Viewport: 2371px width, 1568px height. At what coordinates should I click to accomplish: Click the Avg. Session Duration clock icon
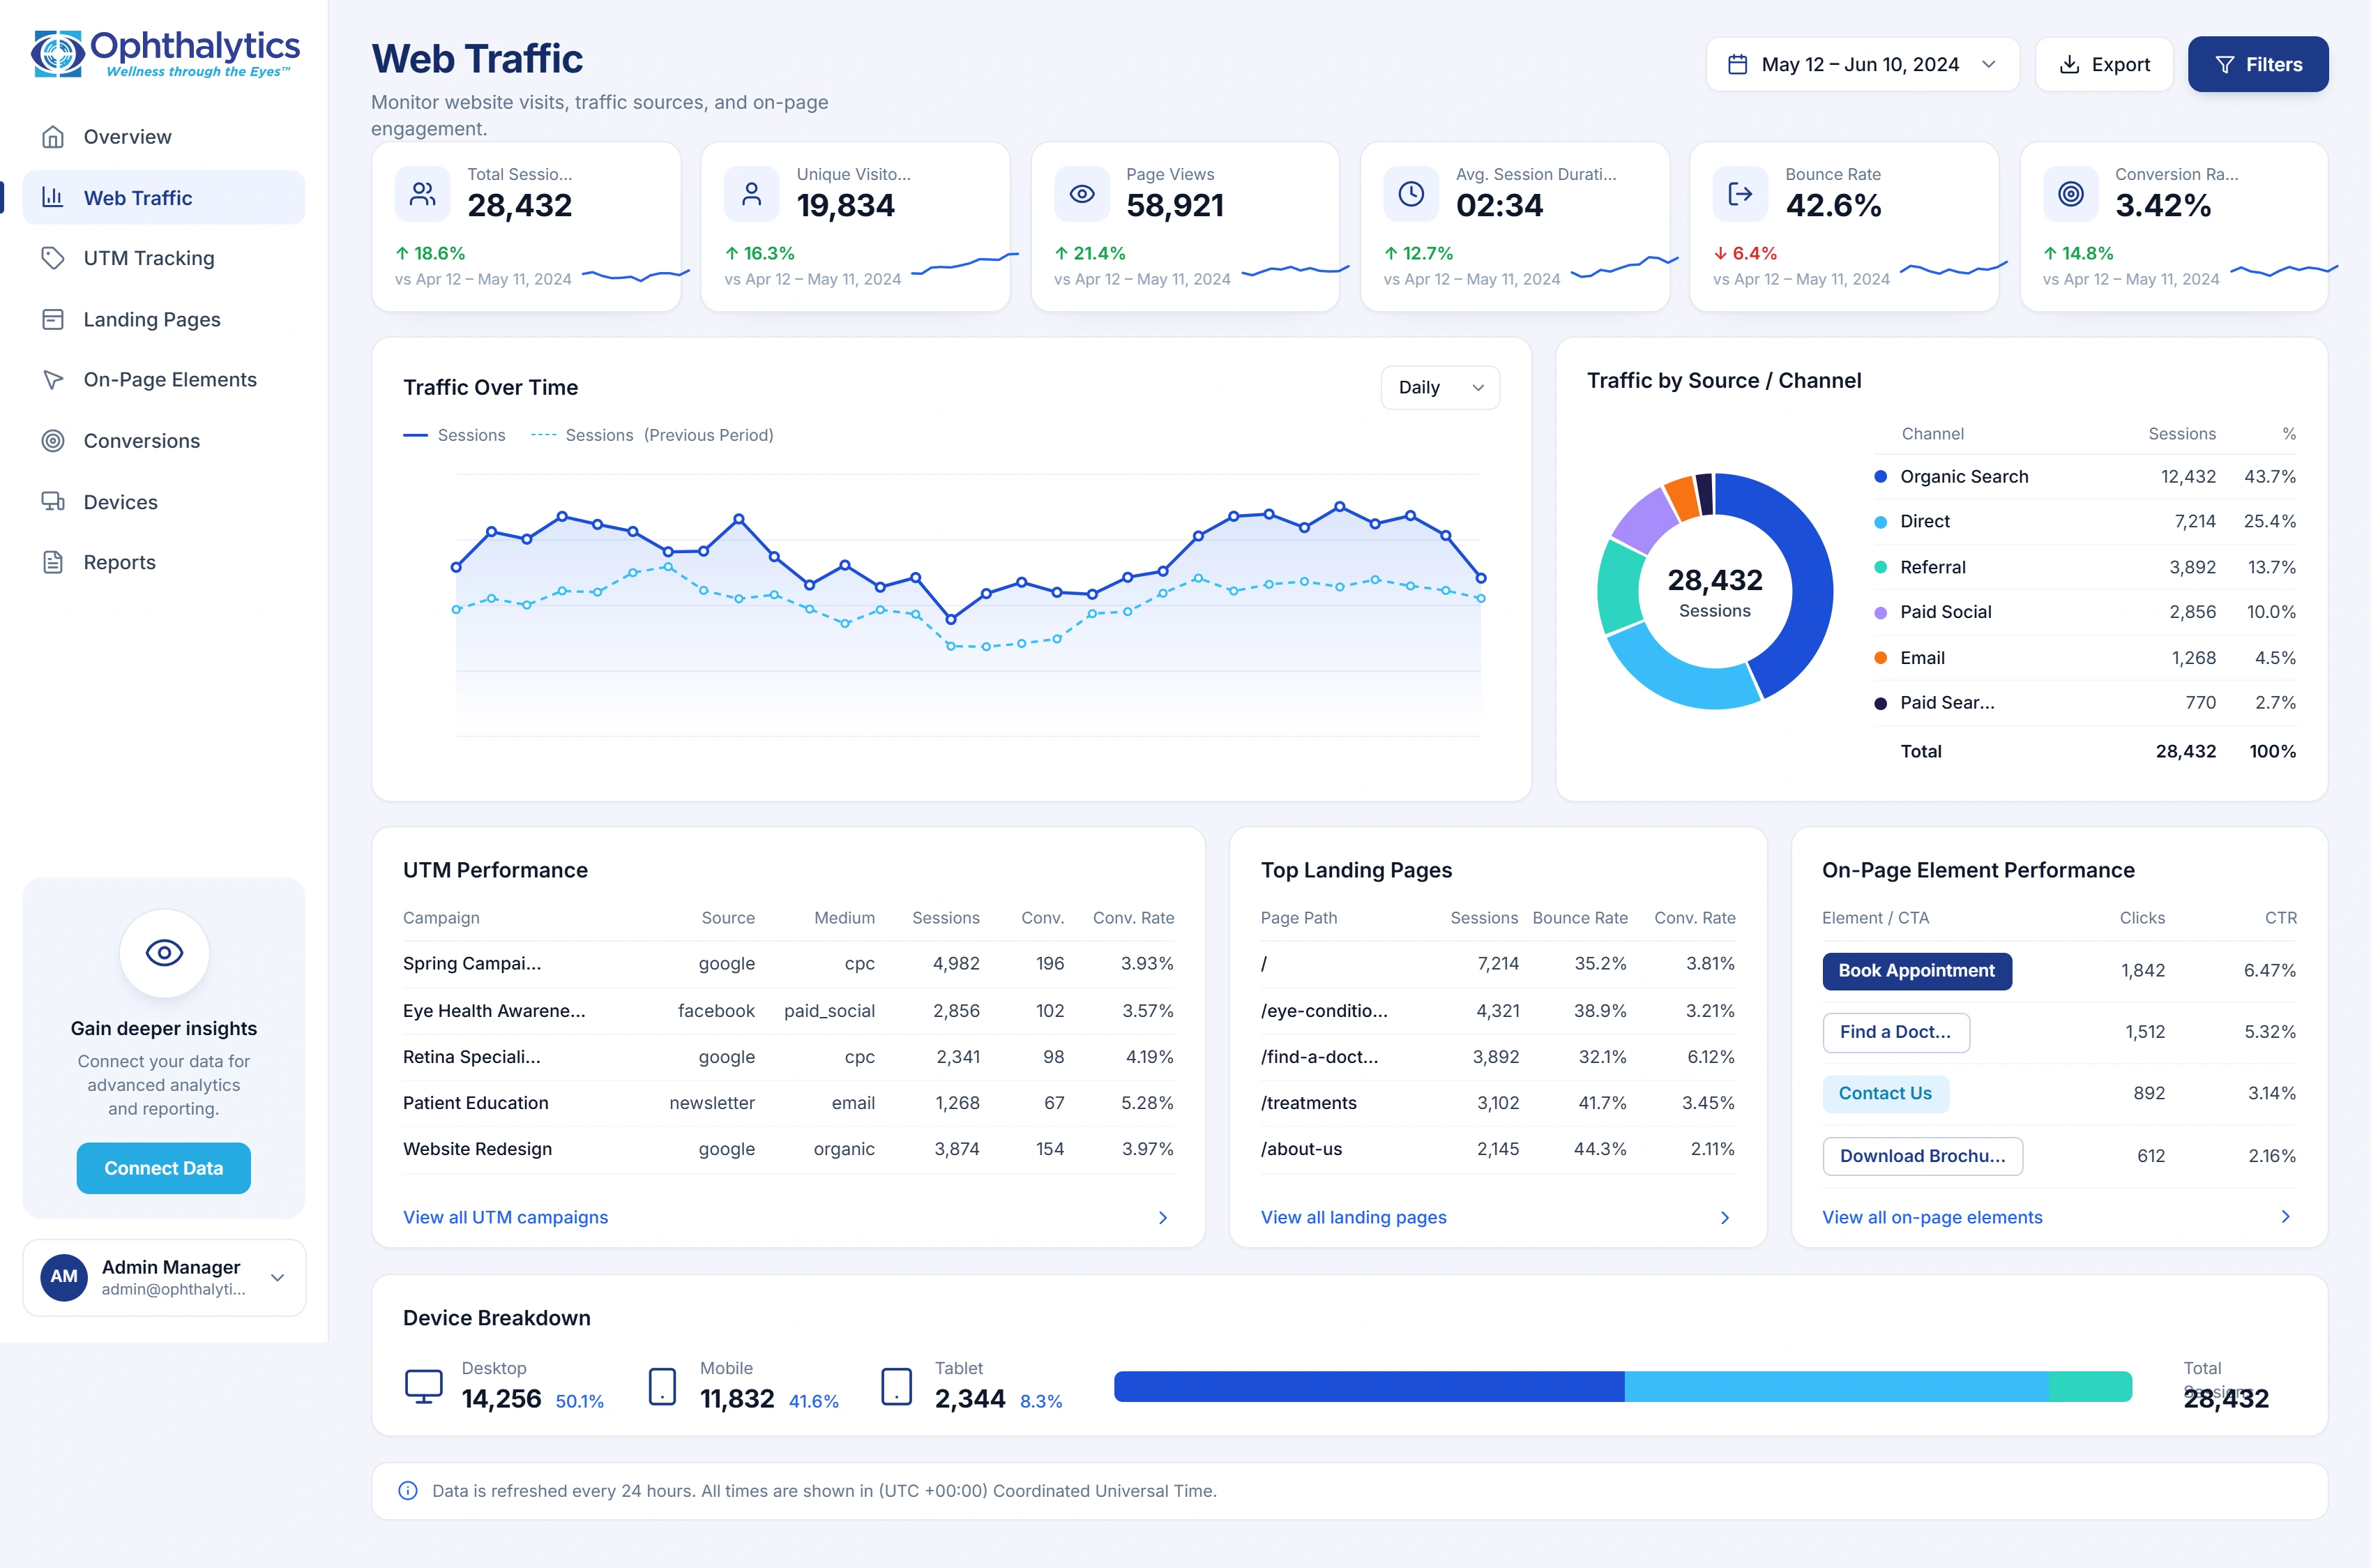pos(1411,194)
